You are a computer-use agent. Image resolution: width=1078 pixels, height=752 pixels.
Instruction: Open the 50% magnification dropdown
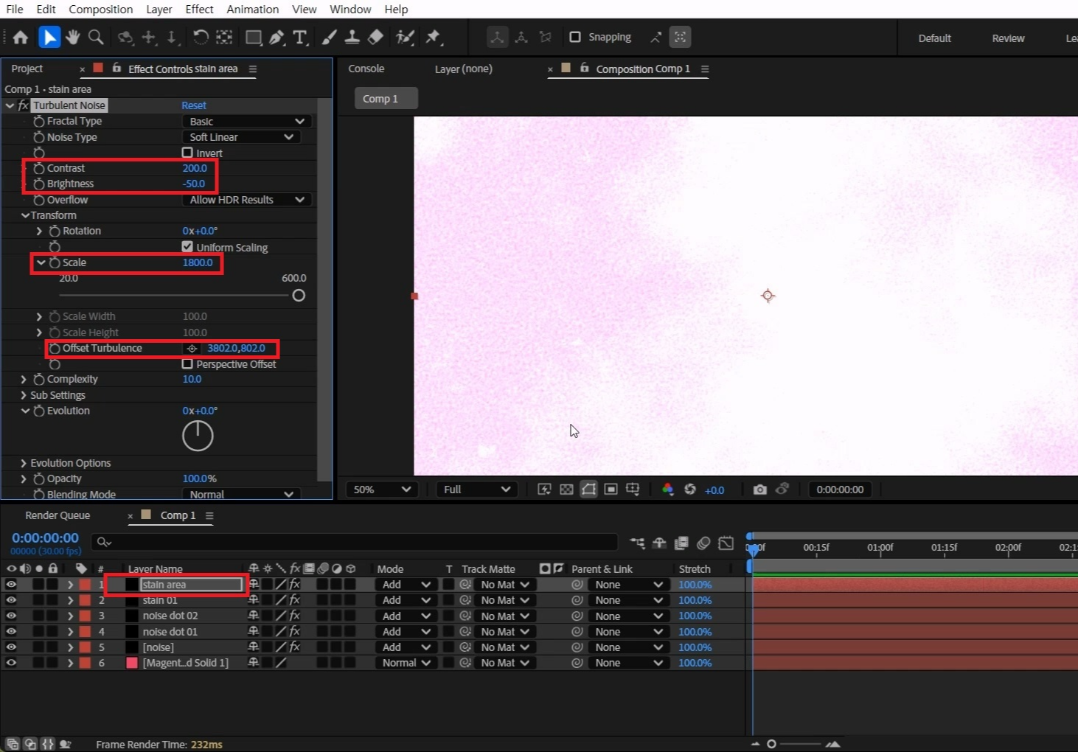coord(382,490)
